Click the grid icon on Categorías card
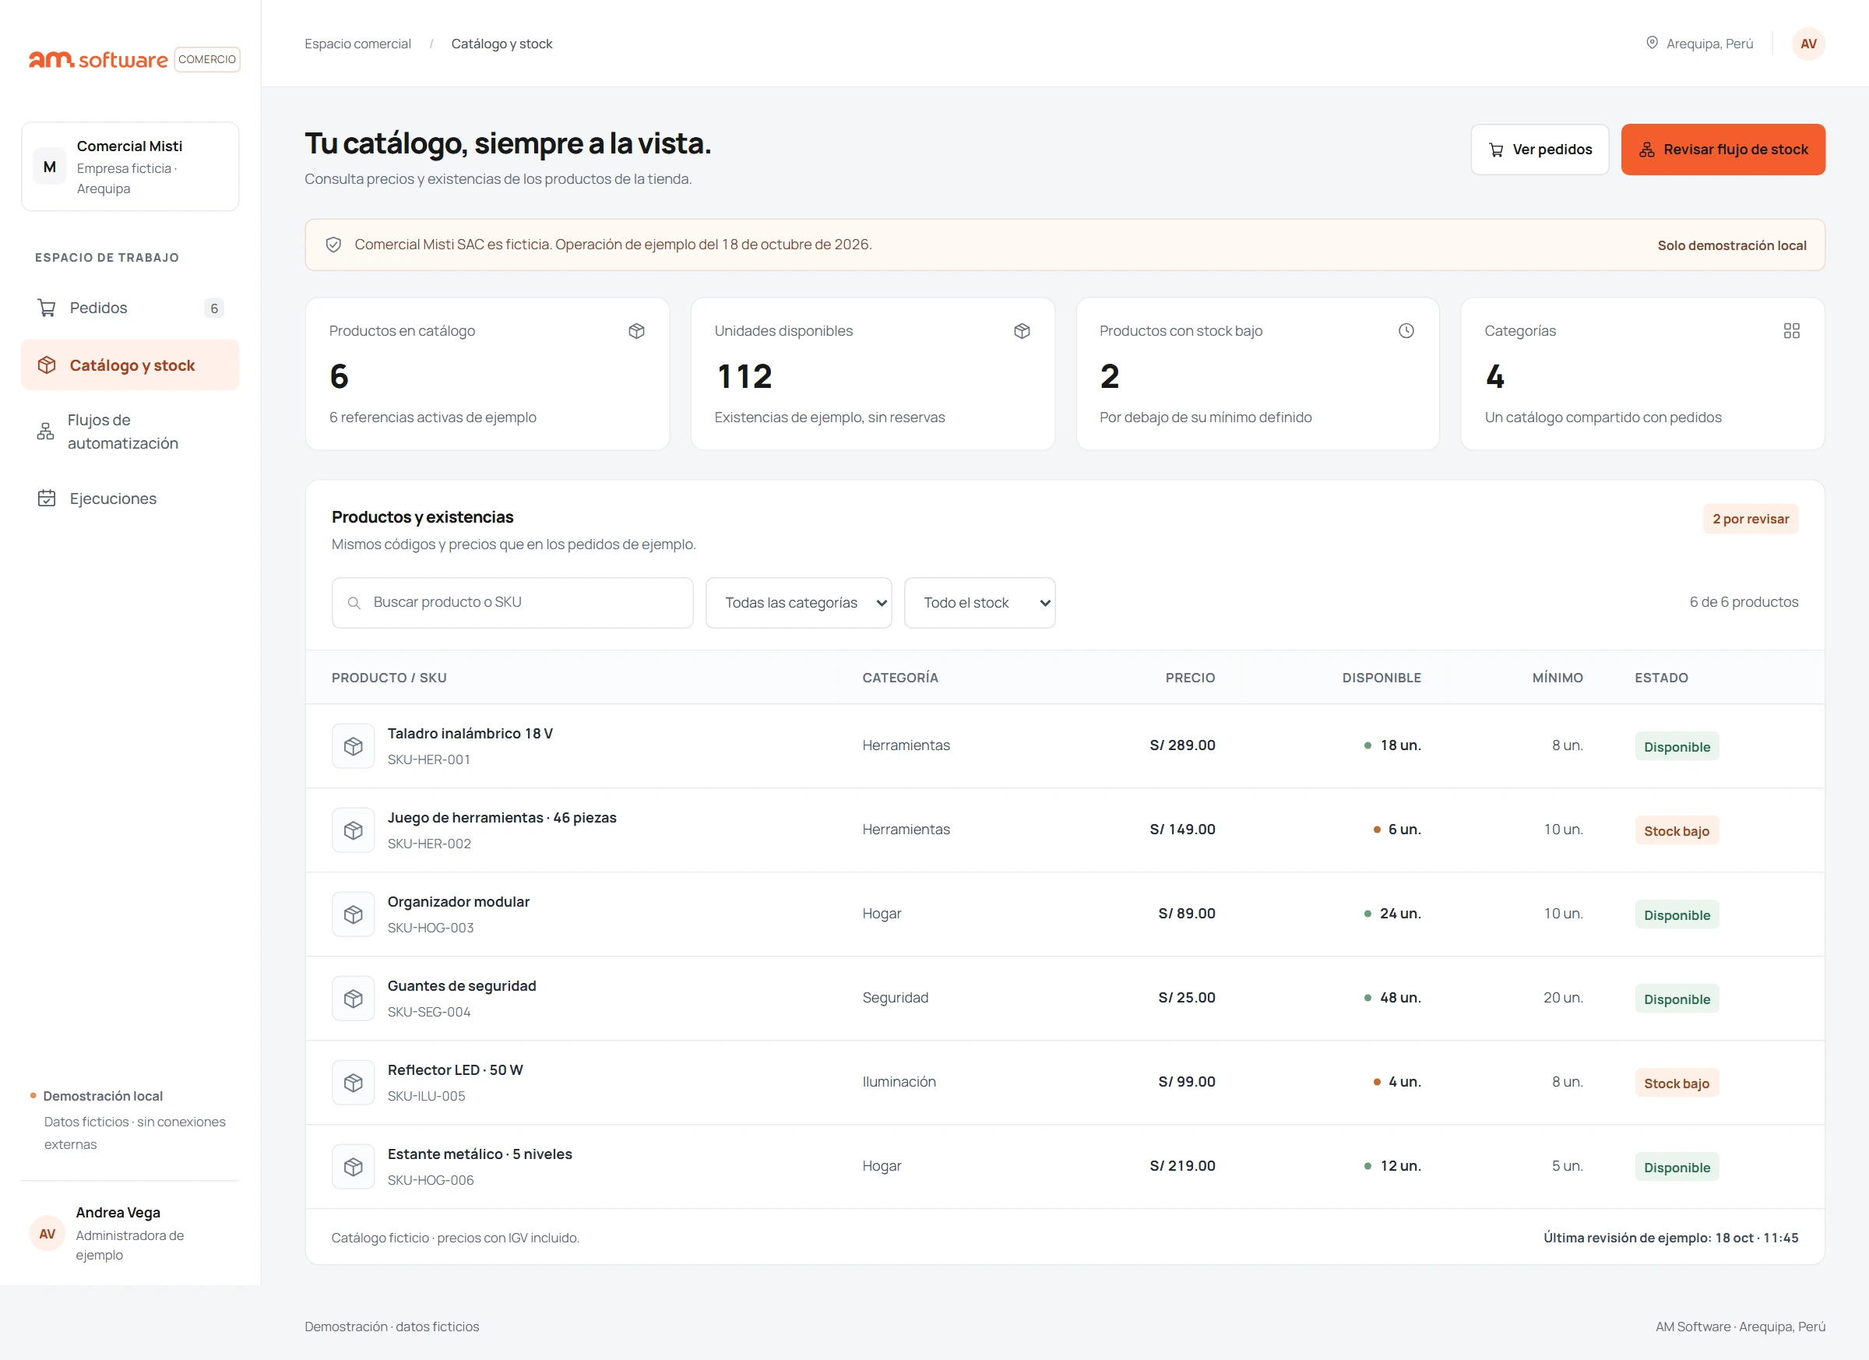 point(1792,330)
